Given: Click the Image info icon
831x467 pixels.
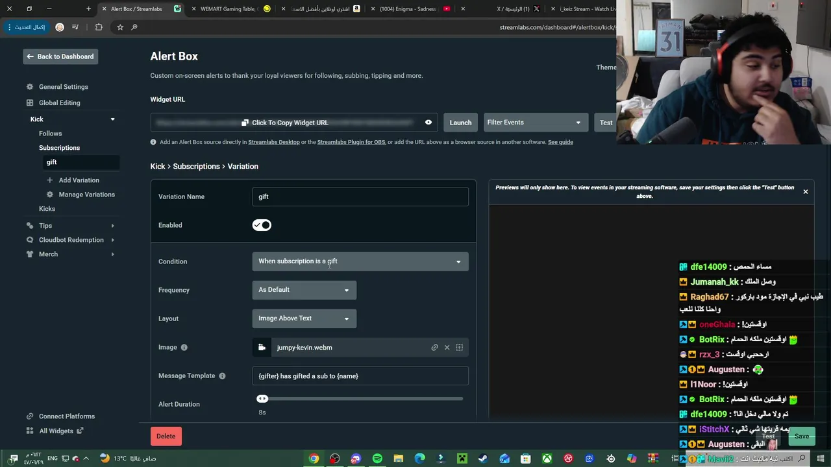Looking at the screenshot, I should tap(184, 348).
